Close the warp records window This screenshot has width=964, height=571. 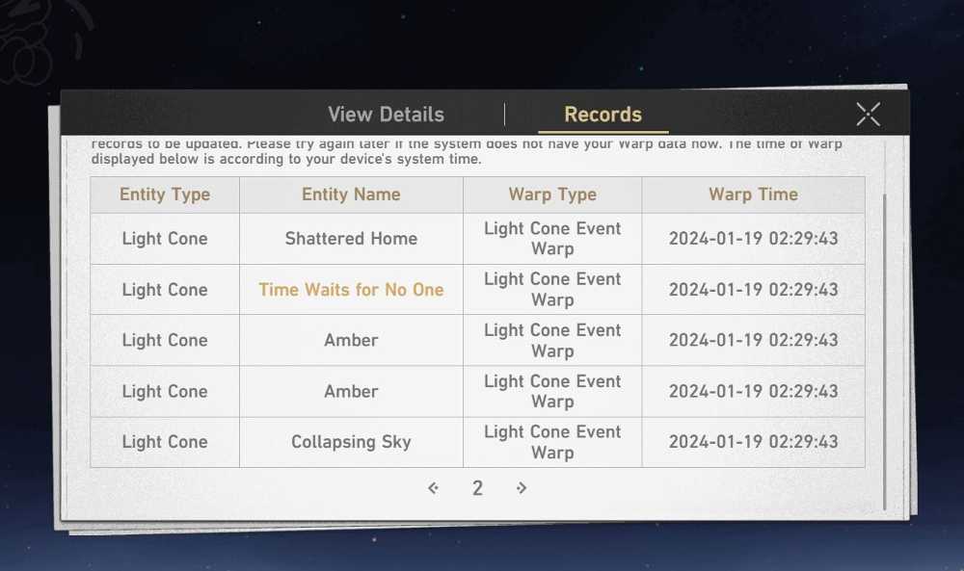[x=869, y=115]
